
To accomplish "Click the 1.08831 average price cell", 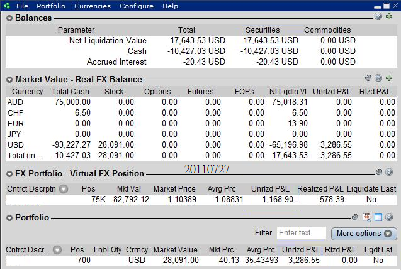I will coord(229,199).
